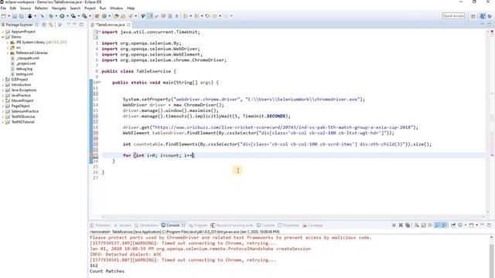The image size is (495, 278).
Task: Switch to the Debug perspective icon
Action: tap(490, 15)
